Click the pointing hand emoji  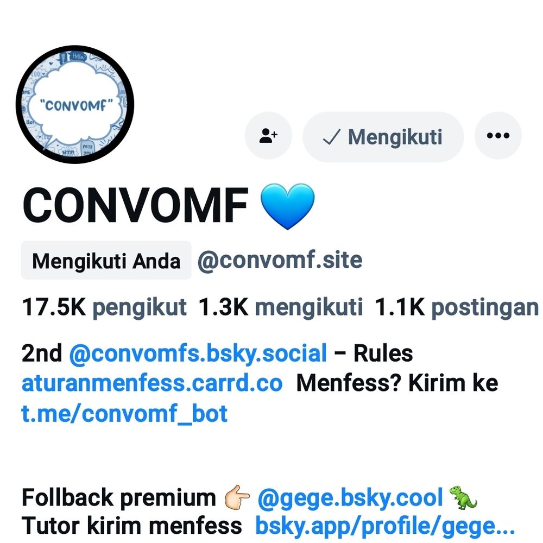pos(237,497)
